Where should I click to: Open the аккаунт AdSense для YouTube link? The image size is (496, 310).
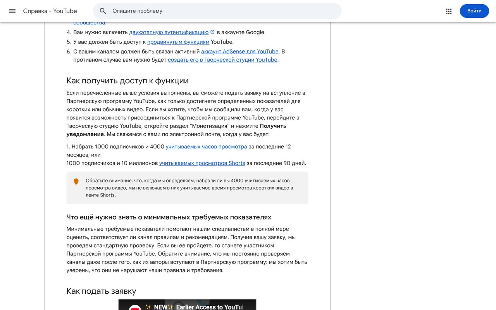coord(240,52)
